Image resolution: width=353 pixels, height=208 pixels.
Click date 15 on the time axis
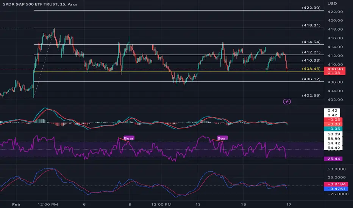[x=244, y=204]
